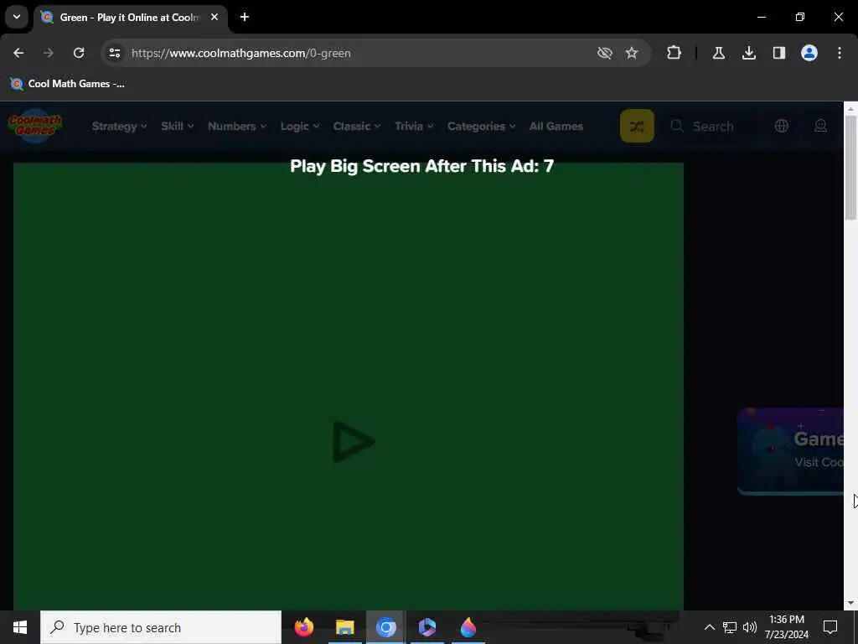Click the site Search field
Image resolution: width=858 pixels, height=644 pixels.
pos(712,127)
